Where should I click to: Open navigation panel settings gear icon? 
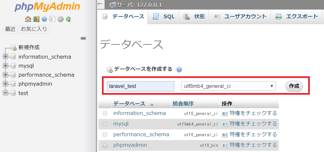[60, 19]
